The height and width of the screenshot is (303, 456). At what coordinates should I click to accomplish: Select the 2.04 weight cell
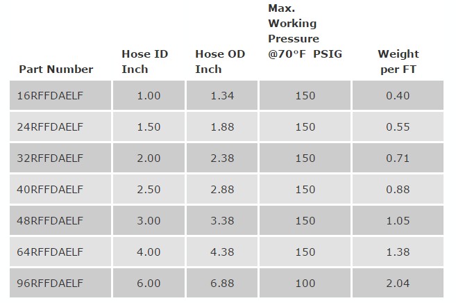(x=398, y=283)
